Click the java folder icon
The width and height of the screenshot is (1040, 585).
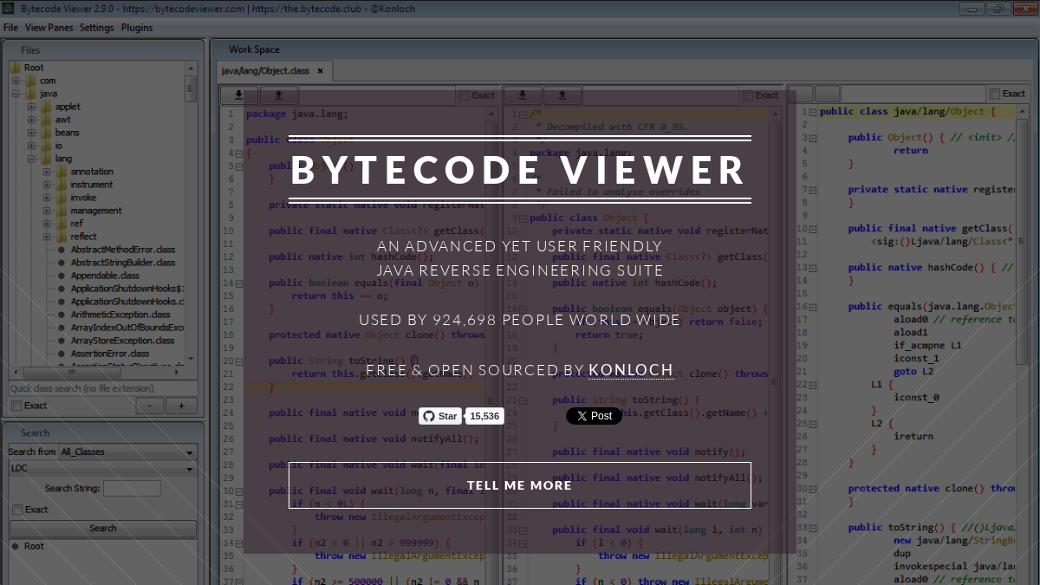click(30, 94)
